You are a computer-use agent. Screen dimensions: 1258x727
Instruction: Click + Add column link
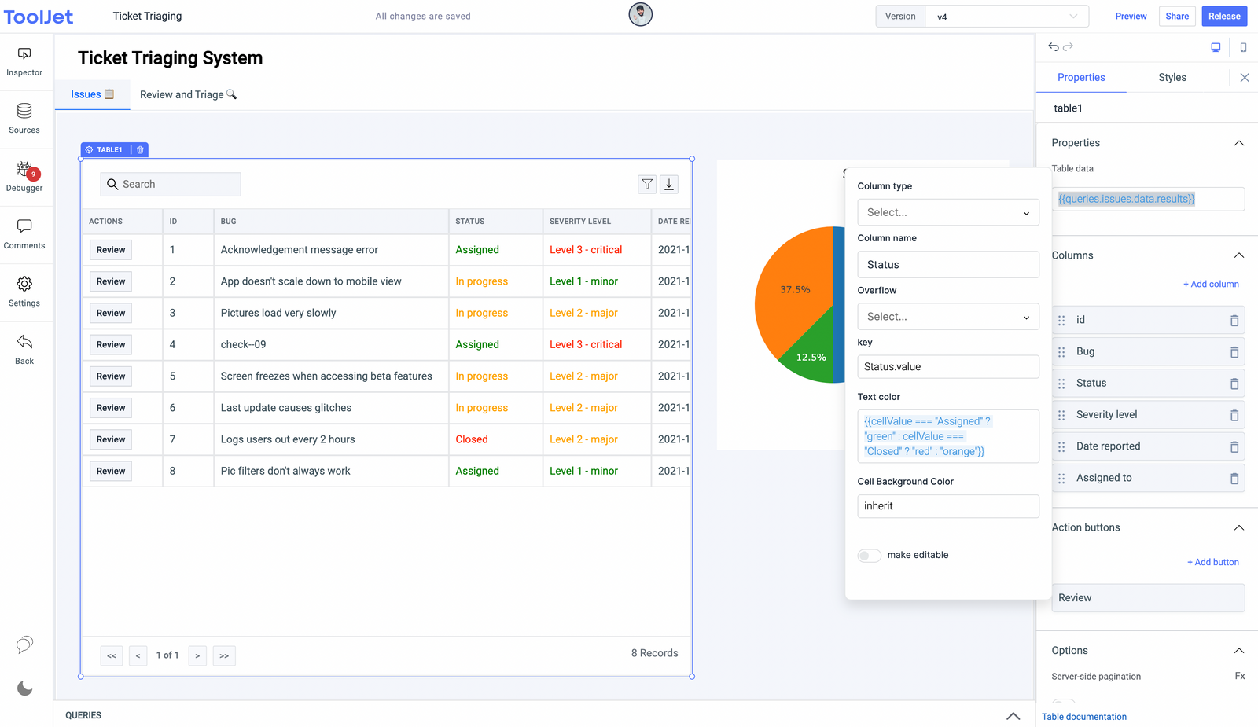point(1211,285)
